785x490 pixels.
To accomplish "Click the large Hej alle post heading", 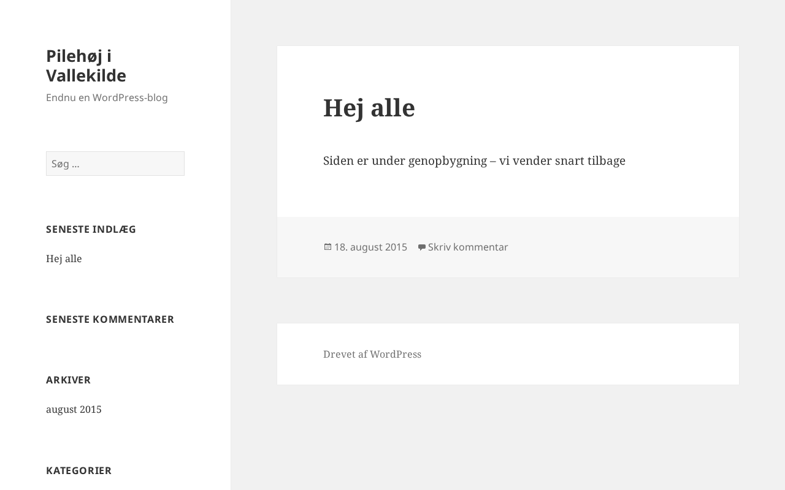I will (369, 108).
